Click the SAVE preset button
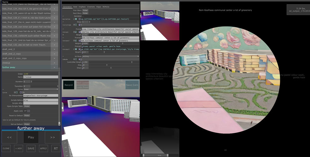Viewport: 310px width, 157px height. [31, 148]
